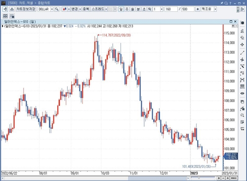Image resolution: width=247 pixels, height=181 pixels.
Task: Click the chart layout lock icon
Action: pyautogui.click(x=12, y=16)
